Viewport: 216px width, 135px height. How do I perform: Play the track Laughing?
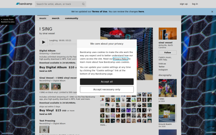click(x=44, y=42)
